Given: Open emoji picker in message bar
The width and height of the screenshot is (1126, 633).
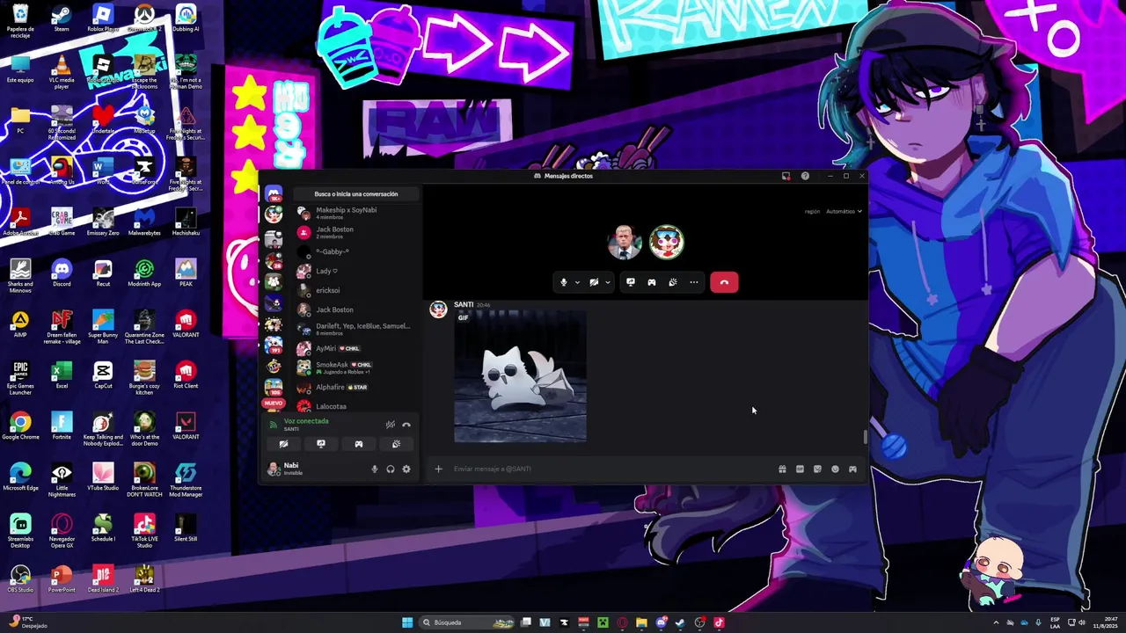Looking at the screenshot, I should tap(835, 469).
